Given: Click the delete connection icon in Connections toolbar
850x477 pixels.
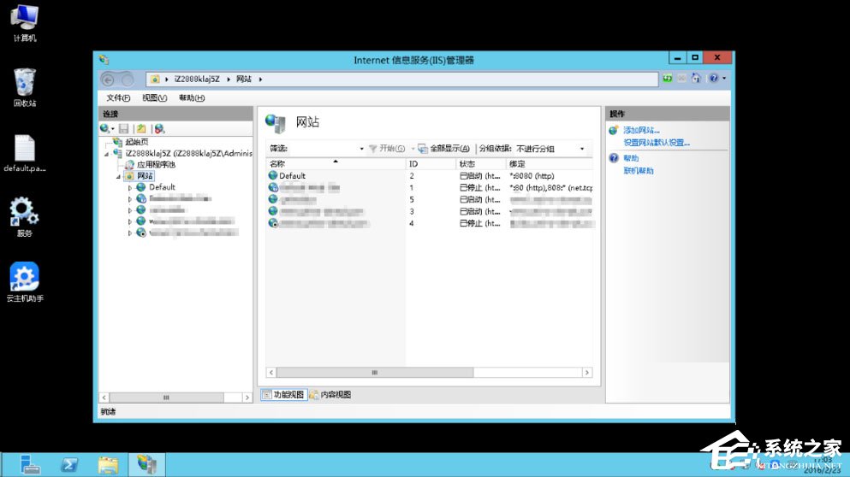Looking at the screenshot, I should click(x=159, y=128).
